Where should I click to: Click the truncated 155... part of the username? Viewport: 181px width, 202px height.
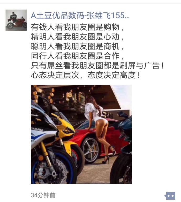[x=120, y=15]
